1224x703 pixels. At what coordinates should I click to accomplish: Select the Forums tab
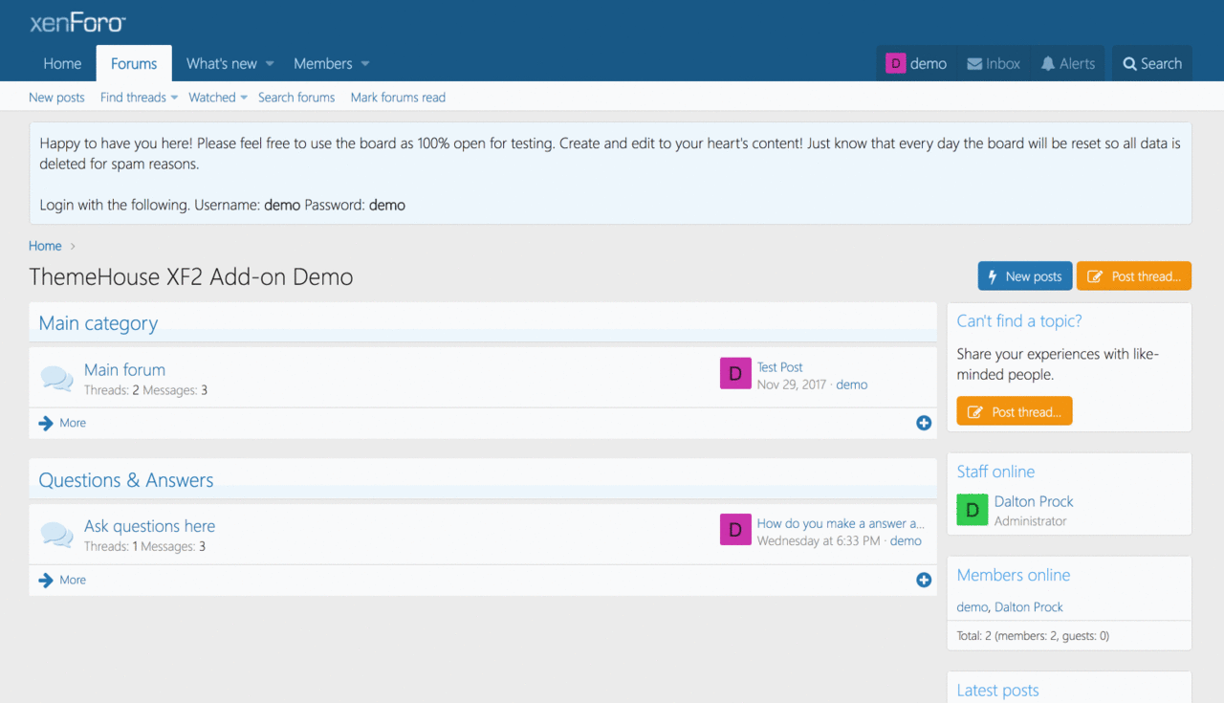(x=134, y=64)
